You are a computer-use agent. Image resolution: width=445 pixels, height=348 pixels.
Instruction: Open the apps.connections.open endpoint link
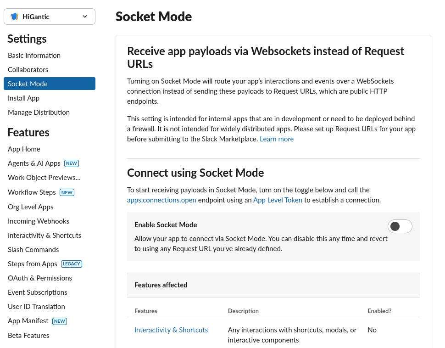pyautogui.click(x=161, y=200)
